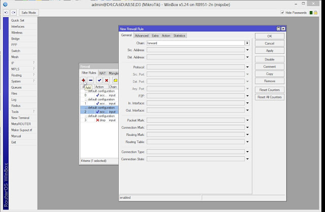Click the yellow comment icon in Firewall toolbar
The image size is (325, 212).
coord(115,80)
